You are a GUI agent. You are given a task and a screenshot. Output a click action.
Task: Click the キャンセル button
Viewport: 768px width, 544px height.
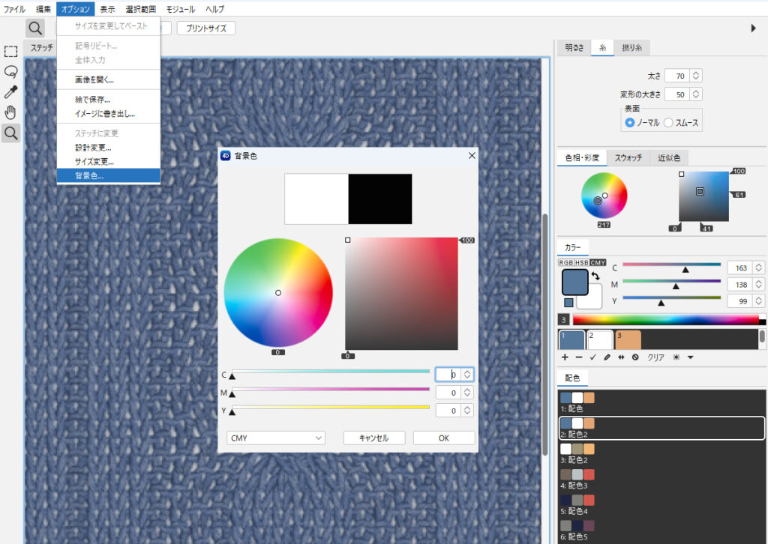coord(374,438)
